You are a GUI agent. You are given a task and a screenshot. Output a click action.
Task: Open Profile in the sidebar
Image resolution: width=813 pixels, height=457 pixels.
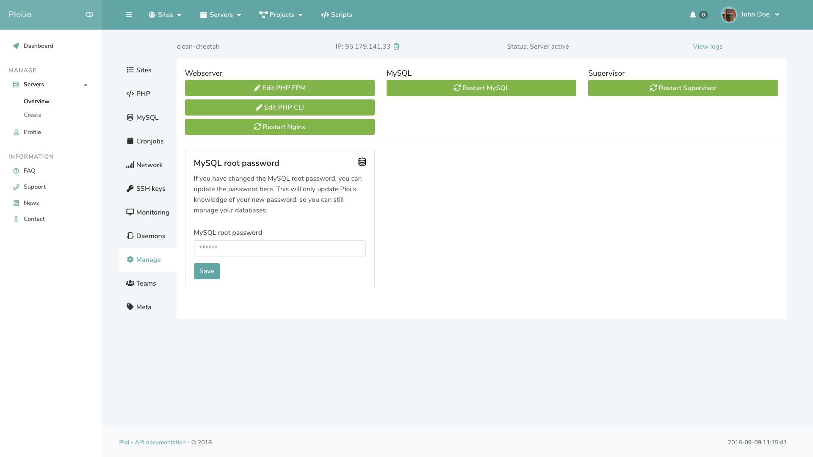click(32, 132)
